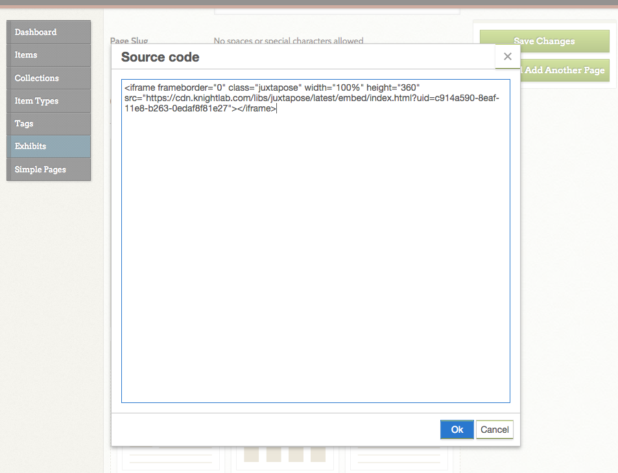
Task: Open Simple Pages from the sidebar
Action: [x=49, y=170]
